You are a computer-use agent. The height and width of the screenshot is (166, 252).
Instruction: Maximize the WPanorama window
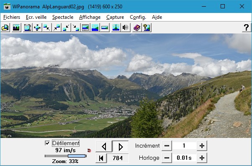[x=223, y=6]
